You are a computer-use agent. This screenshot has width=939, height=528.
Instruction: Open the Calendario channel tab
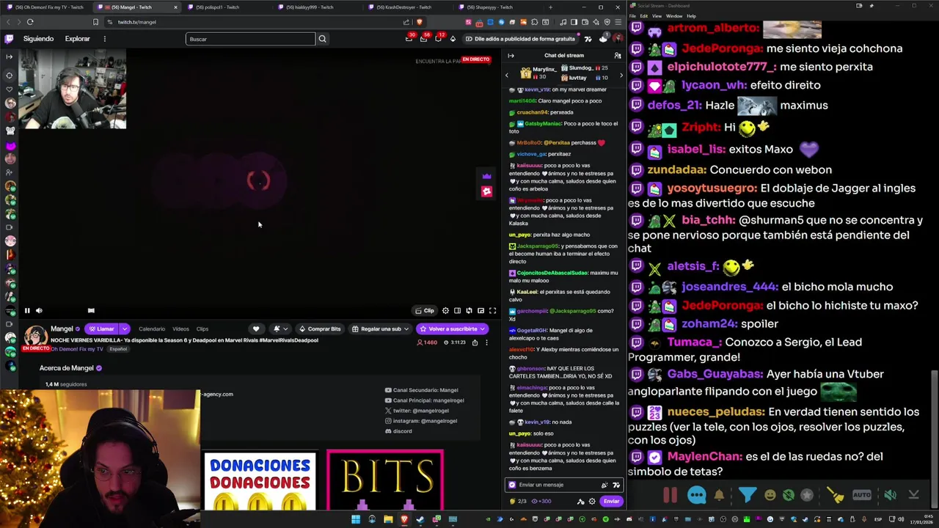click(x=152, y=329)
